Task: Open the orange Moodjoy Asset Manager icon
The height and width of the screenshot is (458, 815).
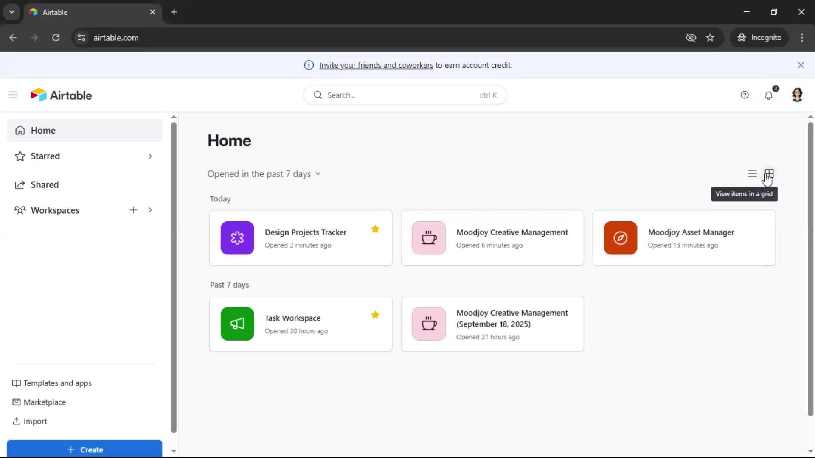Action: pos(621,238)
